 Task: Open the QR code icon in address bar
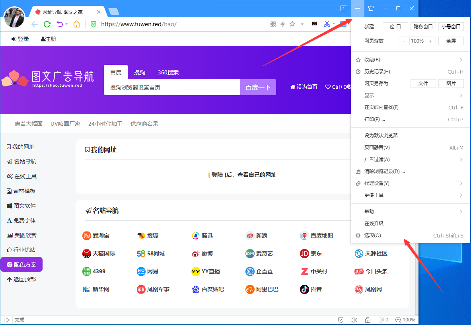(273, 24)
